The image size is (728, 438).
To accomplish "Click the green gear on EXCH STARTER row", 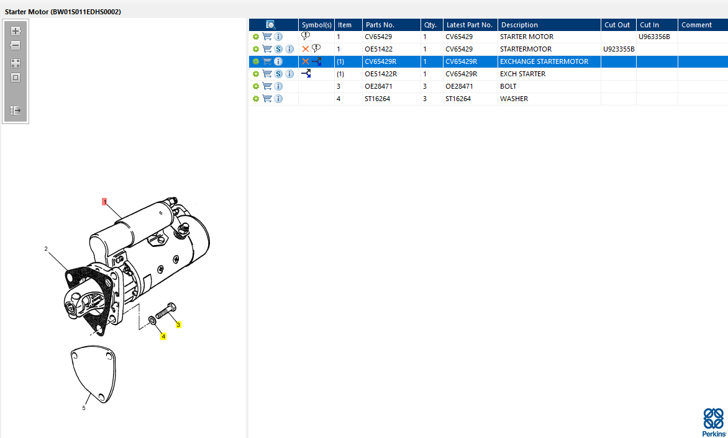I will pyautogui.click(x=255, y=74).
